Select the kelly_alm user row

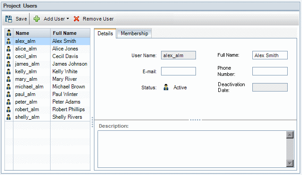47,71
